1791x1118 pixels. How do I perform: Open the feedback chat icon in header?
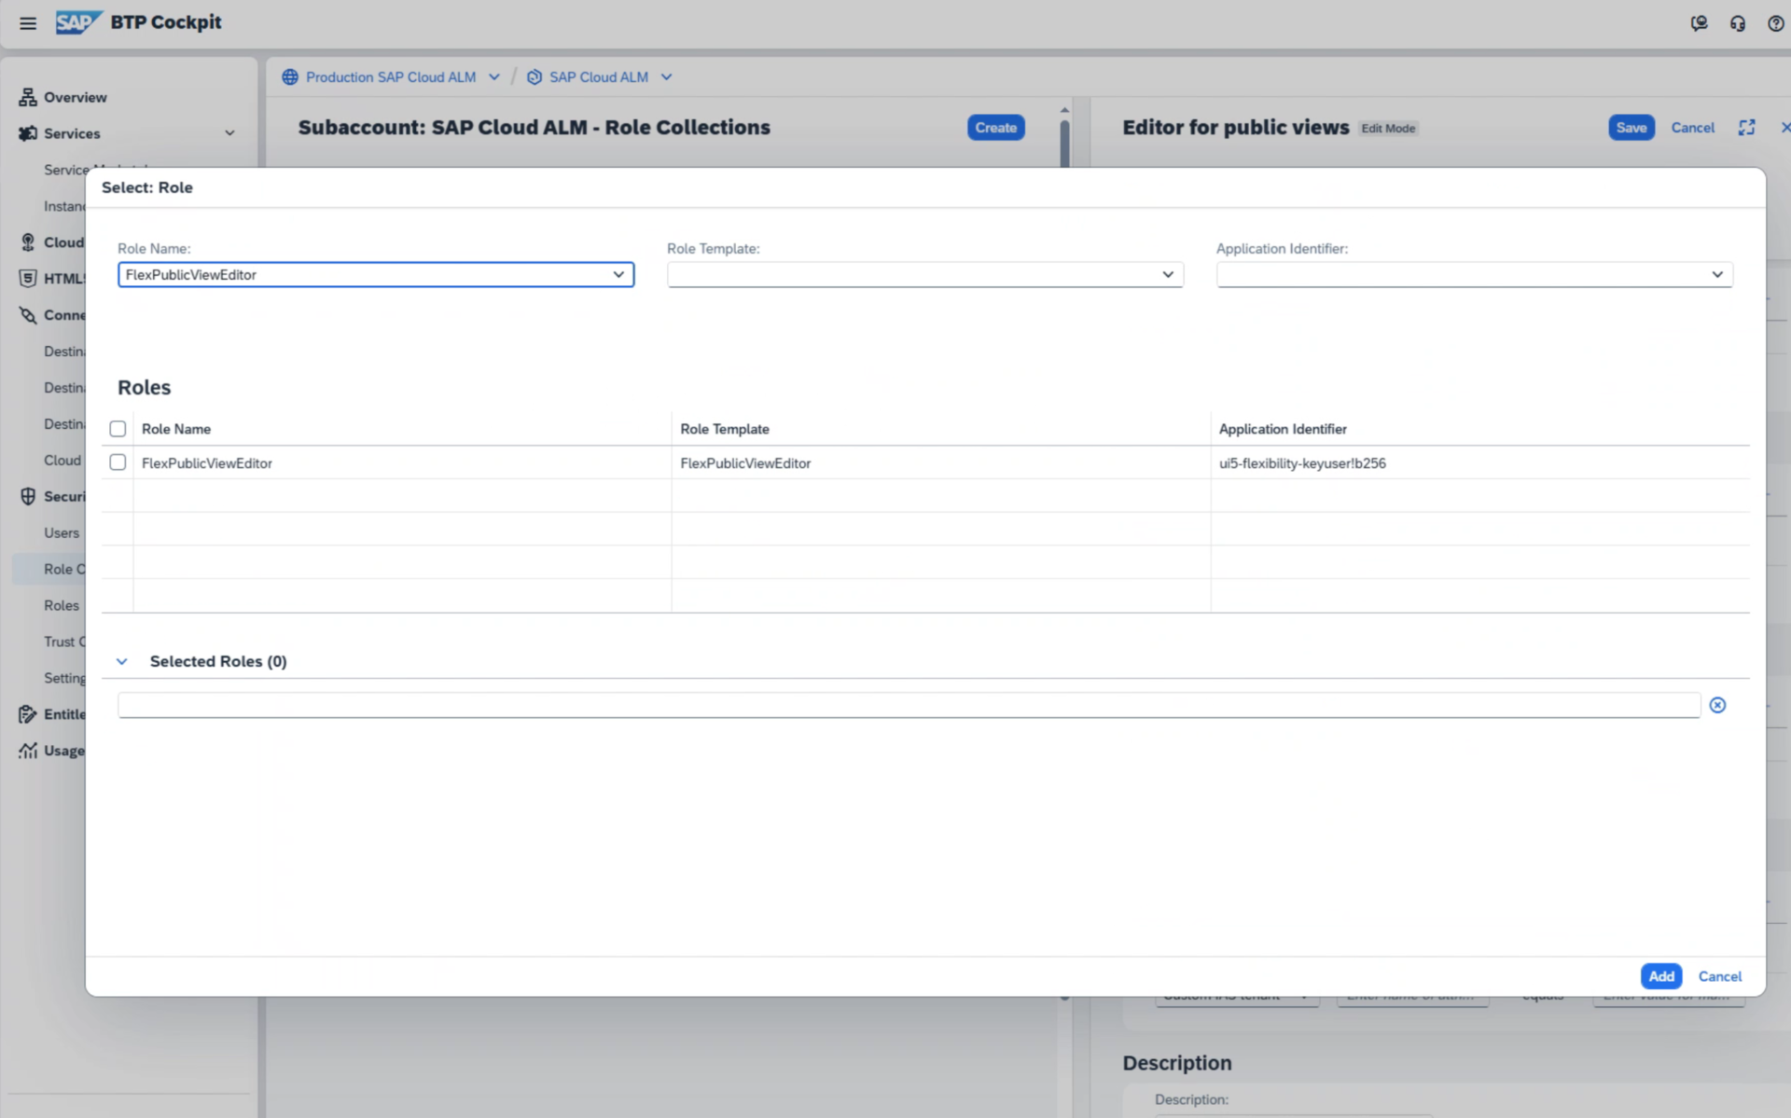(x=1699, y=23)
